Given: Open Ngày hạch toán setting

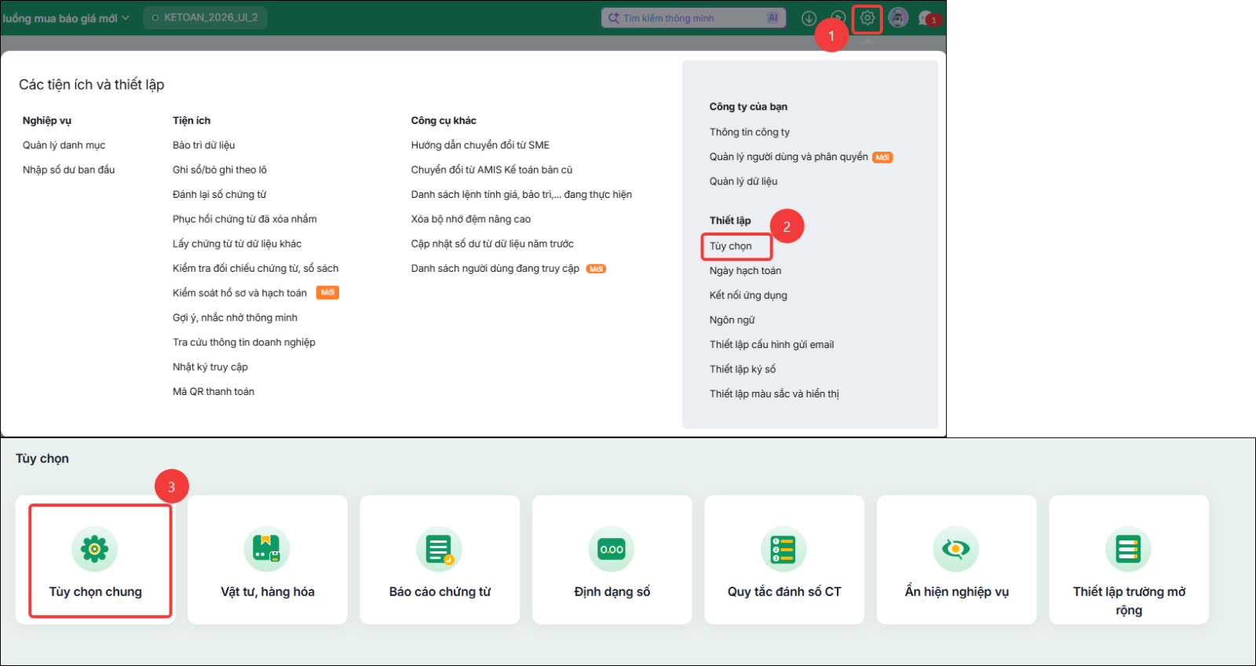Looking at the screenshot, I should (x=745, y=271).
